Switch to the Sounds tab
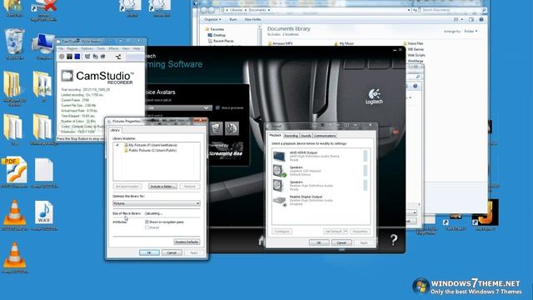The image size is (533, 300). point(306,136)
